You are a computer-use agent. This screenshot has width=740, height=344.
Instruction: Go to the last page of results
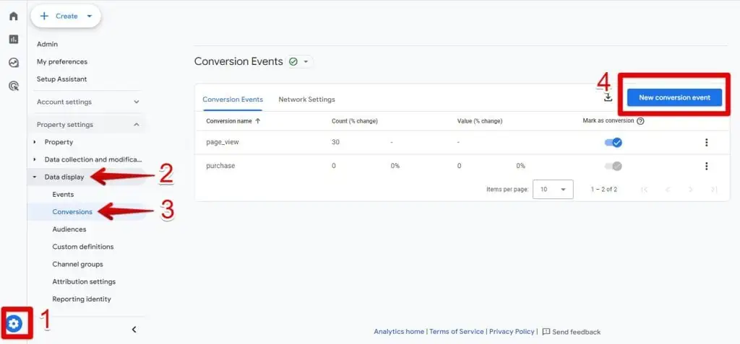714,190
